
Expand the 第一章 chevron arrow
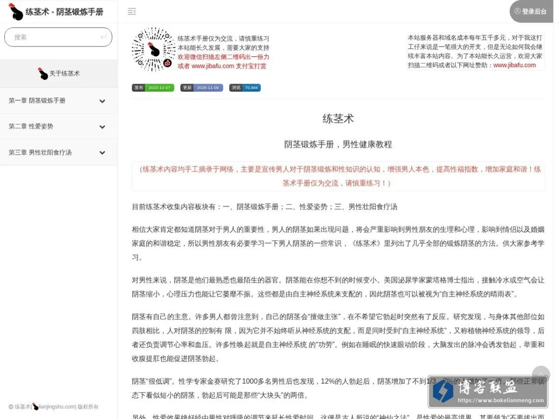(x=102, y=101)
